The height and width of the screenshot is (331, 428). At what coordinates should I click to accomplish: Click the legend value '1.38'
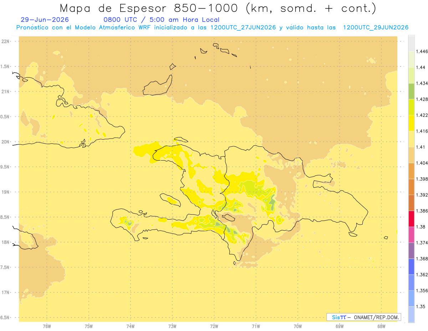coord(421,227)
